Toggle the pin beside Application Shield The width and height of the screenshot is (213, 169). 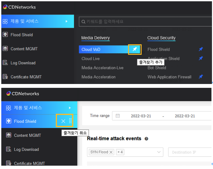(x=201, y=59)
